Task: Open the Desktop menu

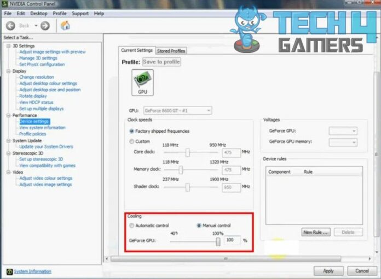Action: click(39, 13)
